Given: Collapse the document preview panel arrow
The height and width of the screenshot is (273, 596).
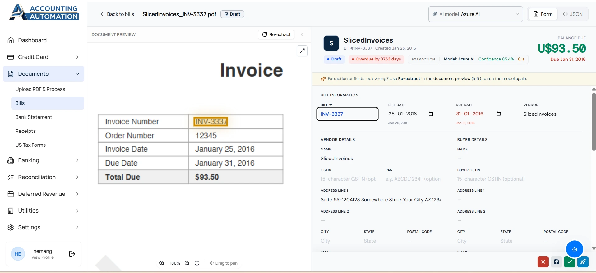Looking at the screenshot, I should [302, 34].
